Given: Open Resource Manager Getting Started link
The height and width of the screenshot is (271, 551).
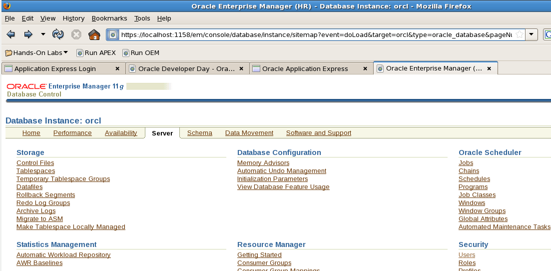Looking at the screenshot, I should coord(259,255).
